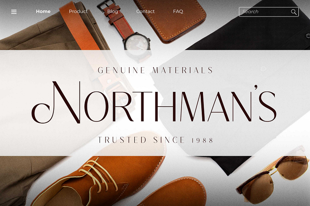Open the Product menu item

(78, 11)
